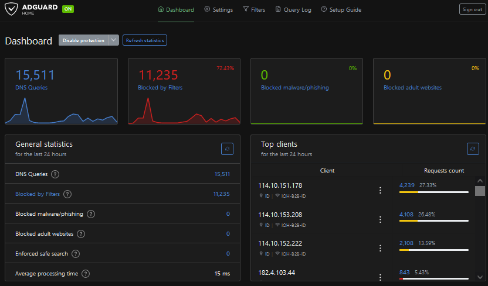This screenshot has width=488, height=286.
Task: Click the Requests count column header
Action: click(444, 171)
